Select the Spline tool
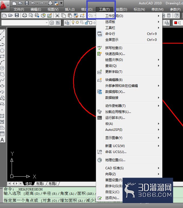The image size is (183, 208). point(2,80)
